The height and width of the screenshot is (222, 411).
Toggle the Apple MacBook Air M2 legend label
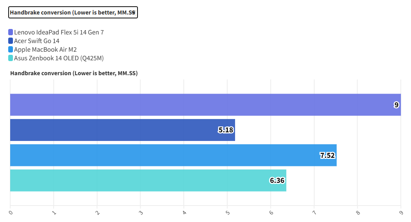pyautogui.click(x=45, y=49)
